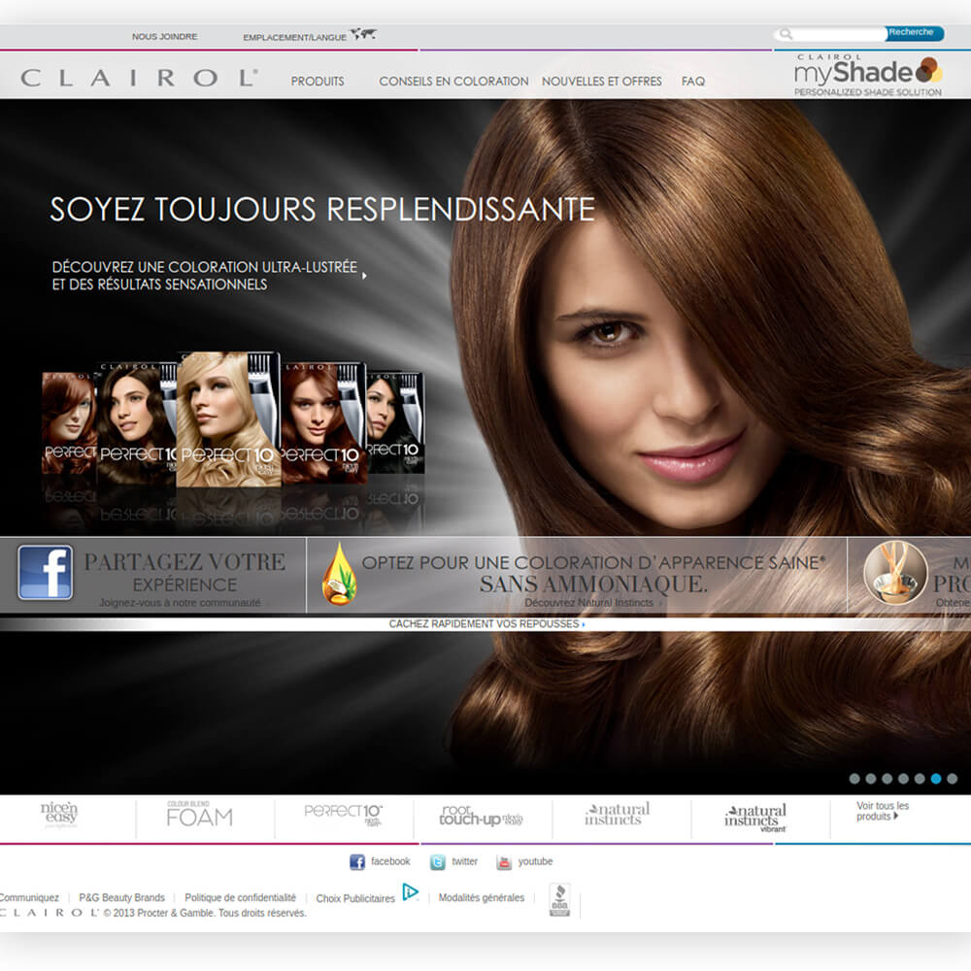Click Cachez rapidement vos repousses link
971x971 pixels.
pyautogui.click(x=486, y=623)
